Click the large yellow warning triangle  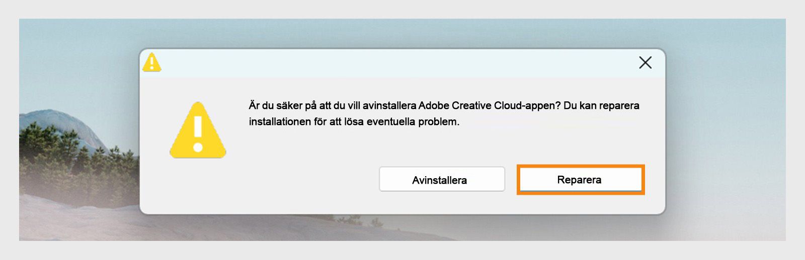click(198, 132)
